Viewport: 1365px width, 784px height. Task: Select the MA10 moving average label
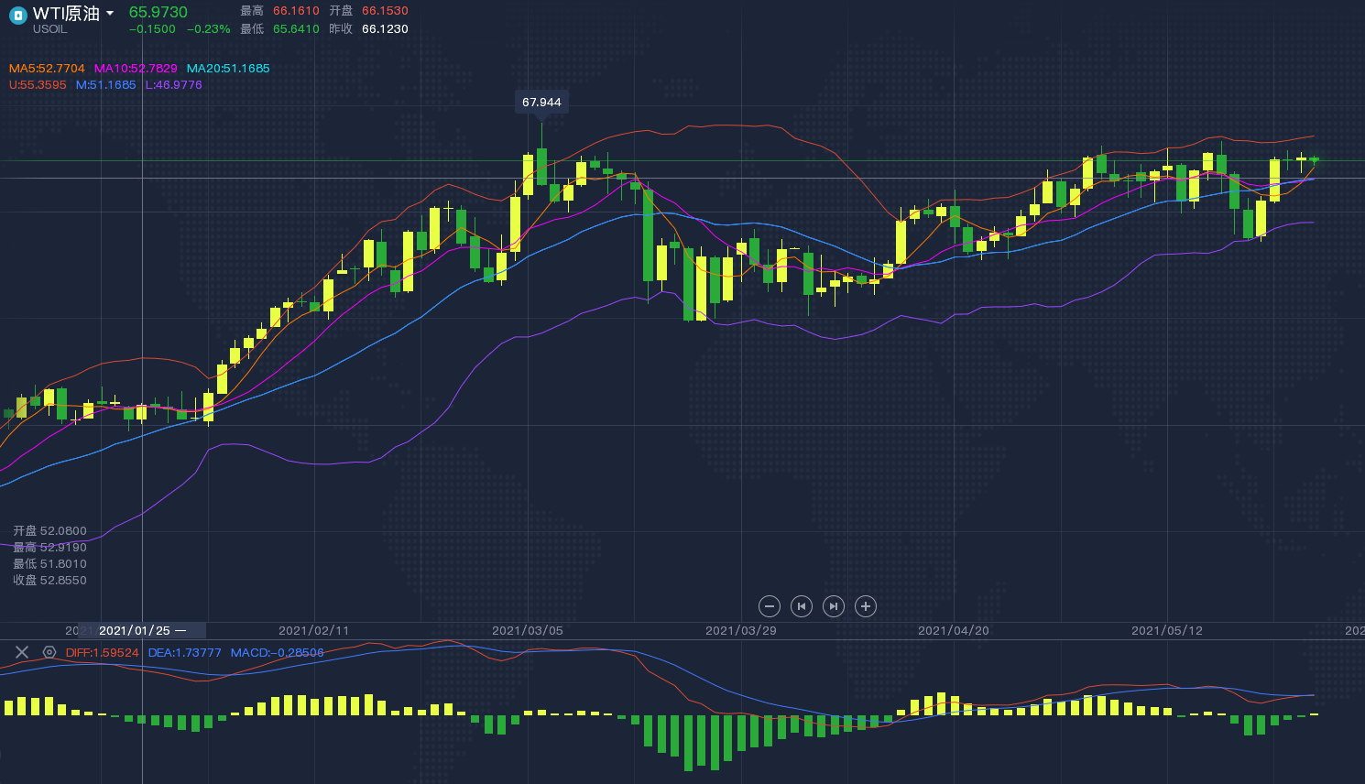(136, 69)
